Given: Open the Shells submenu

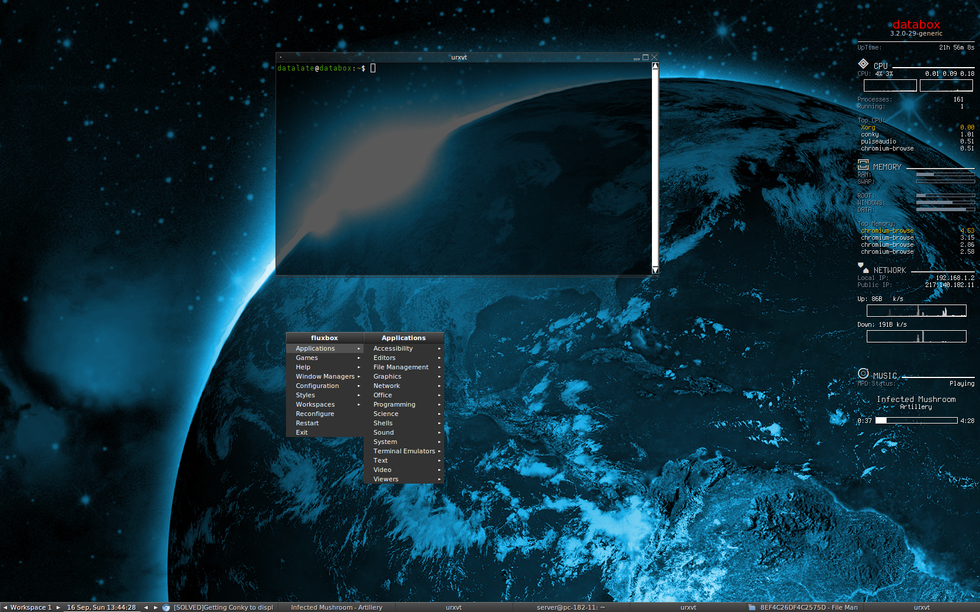Looking at the screenshot, I should tap(404, 423).
